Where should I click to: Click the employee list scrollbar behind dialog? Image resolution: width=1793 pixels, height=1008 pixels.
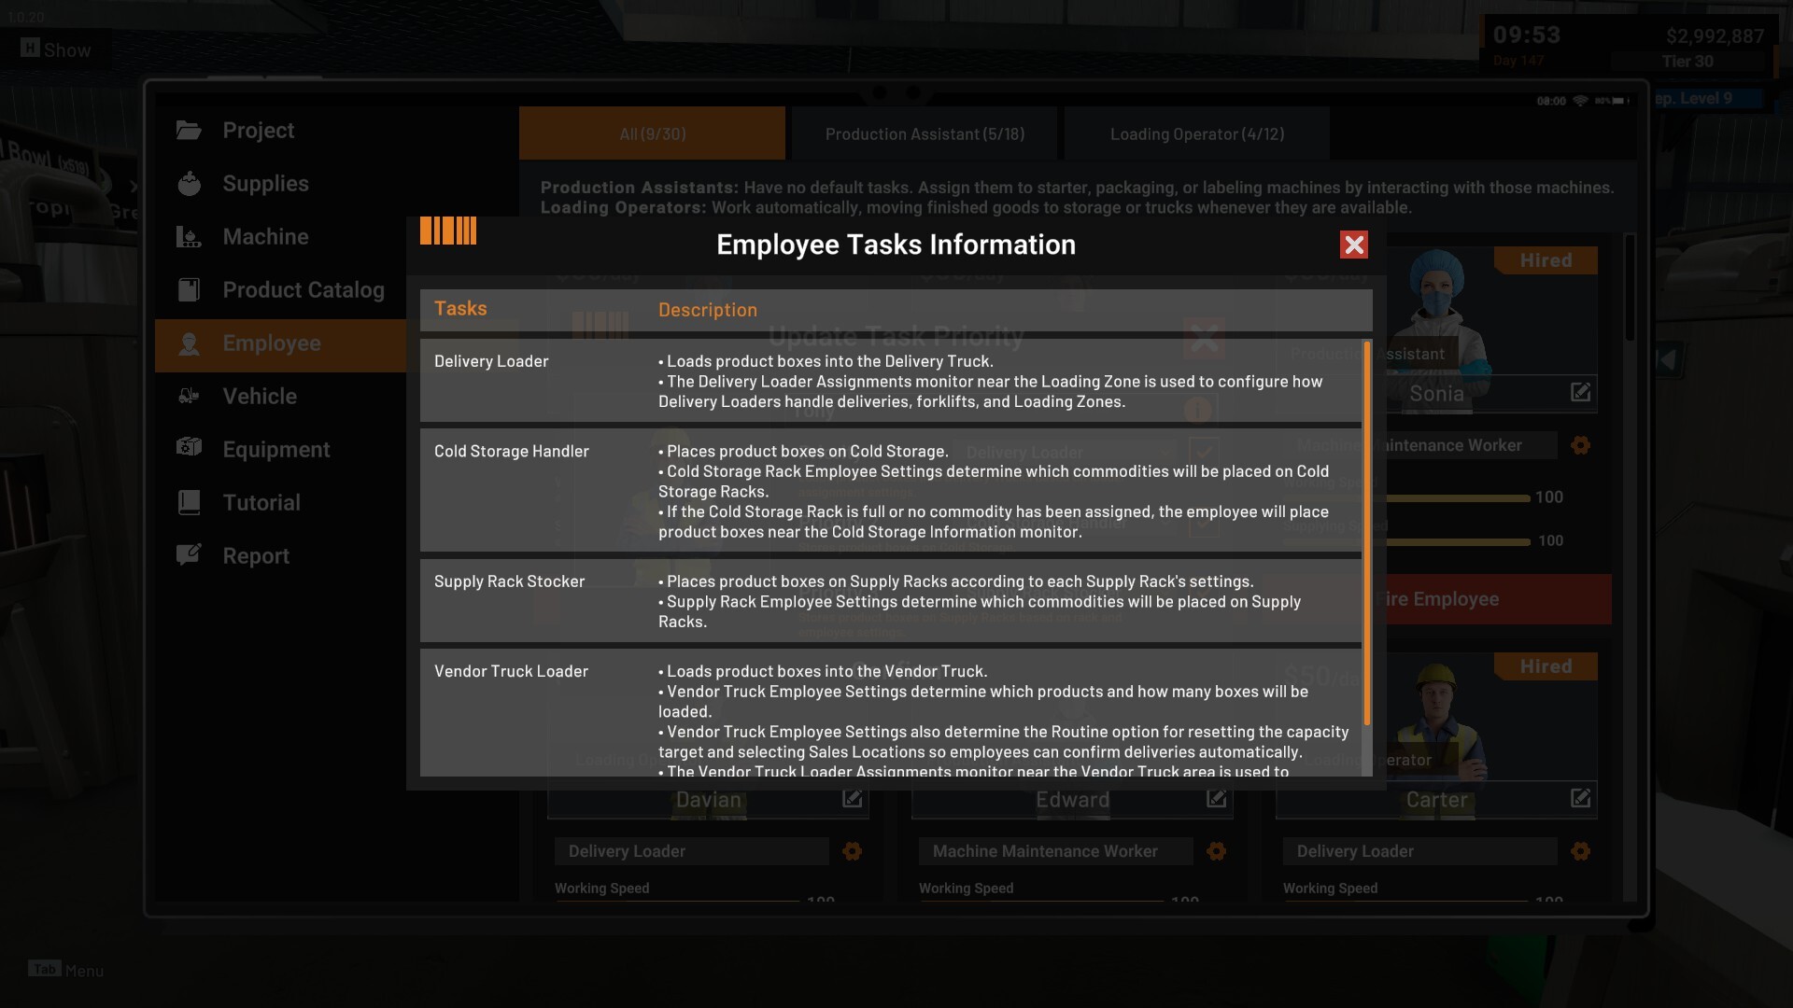(1630, 287)
